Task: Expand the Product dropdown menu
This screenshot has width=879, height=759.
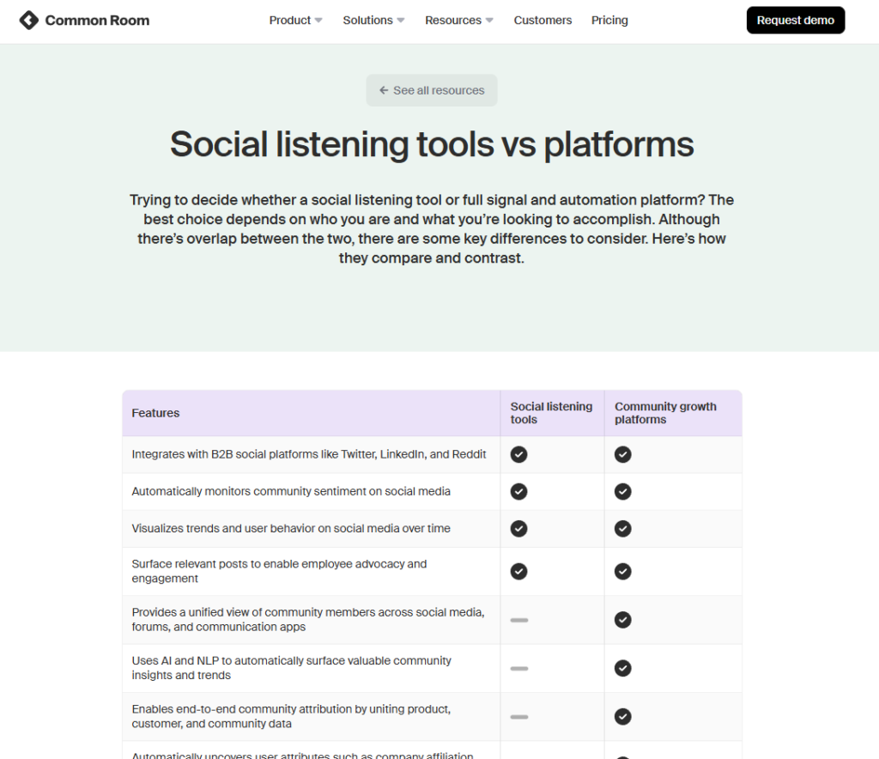Action: click(295, 20)
